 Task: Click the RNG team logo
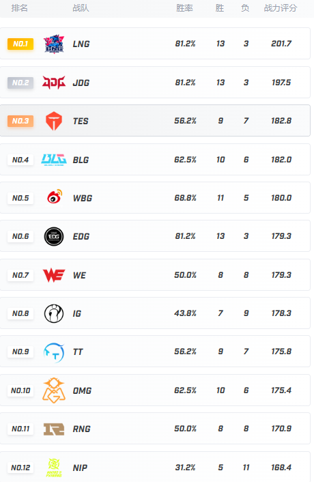click(x=54, y=429)
